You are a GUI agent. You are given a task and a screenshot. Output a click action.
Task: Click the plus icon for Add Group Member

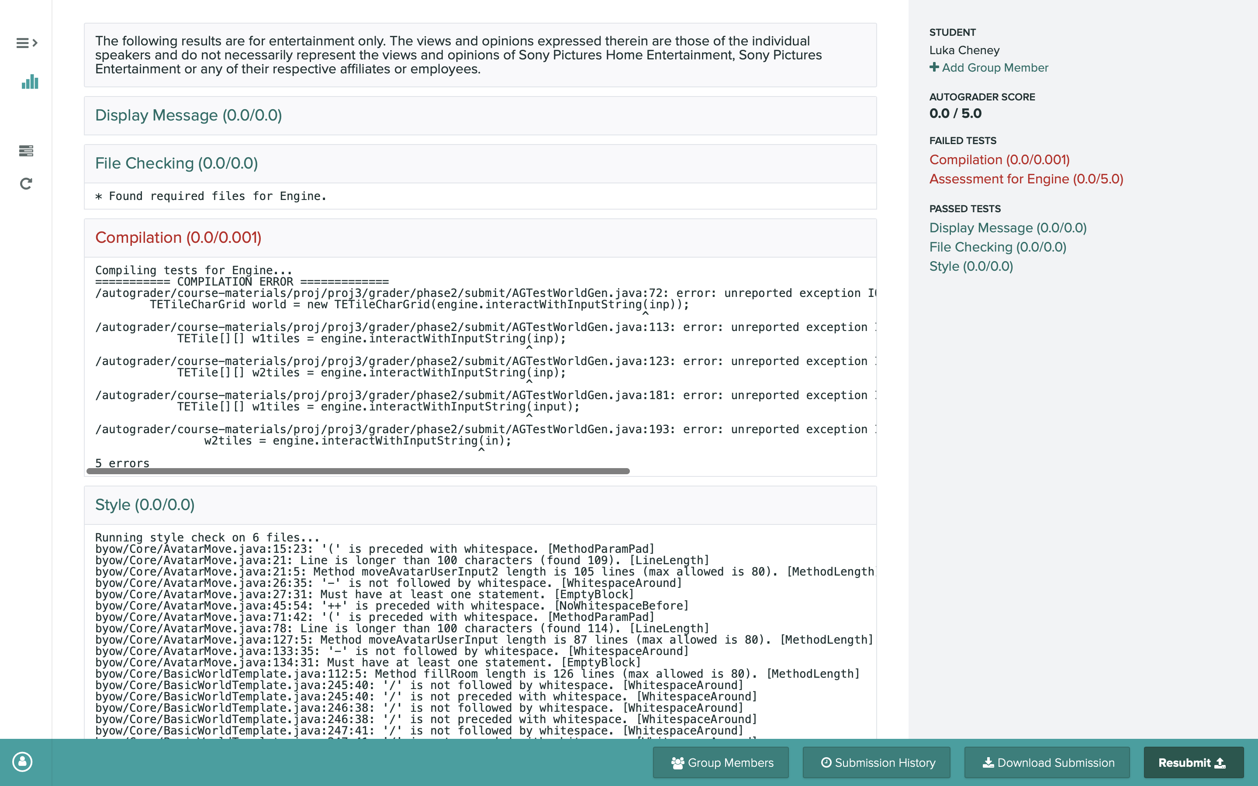(x=934, y=67)
